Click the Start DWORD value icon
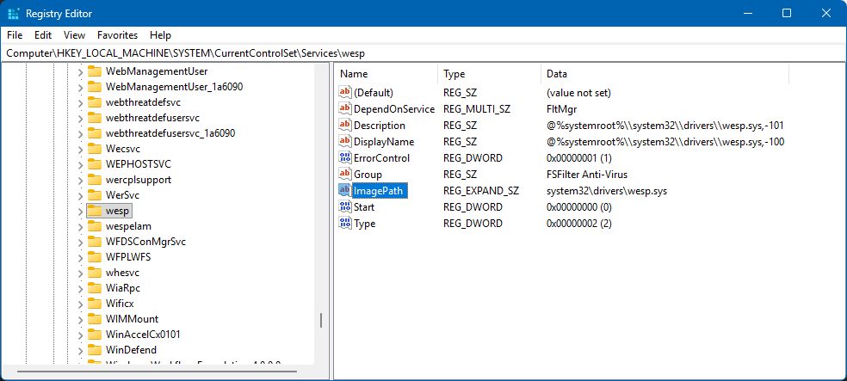This screenshot has height=381, width=847. click(x=344, y=206)
